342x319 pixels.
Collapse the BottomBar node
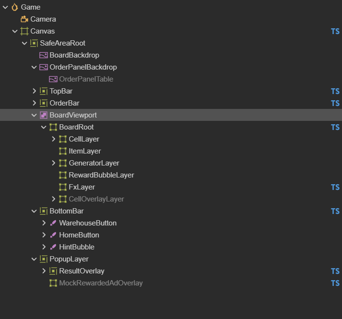(34, 211)
